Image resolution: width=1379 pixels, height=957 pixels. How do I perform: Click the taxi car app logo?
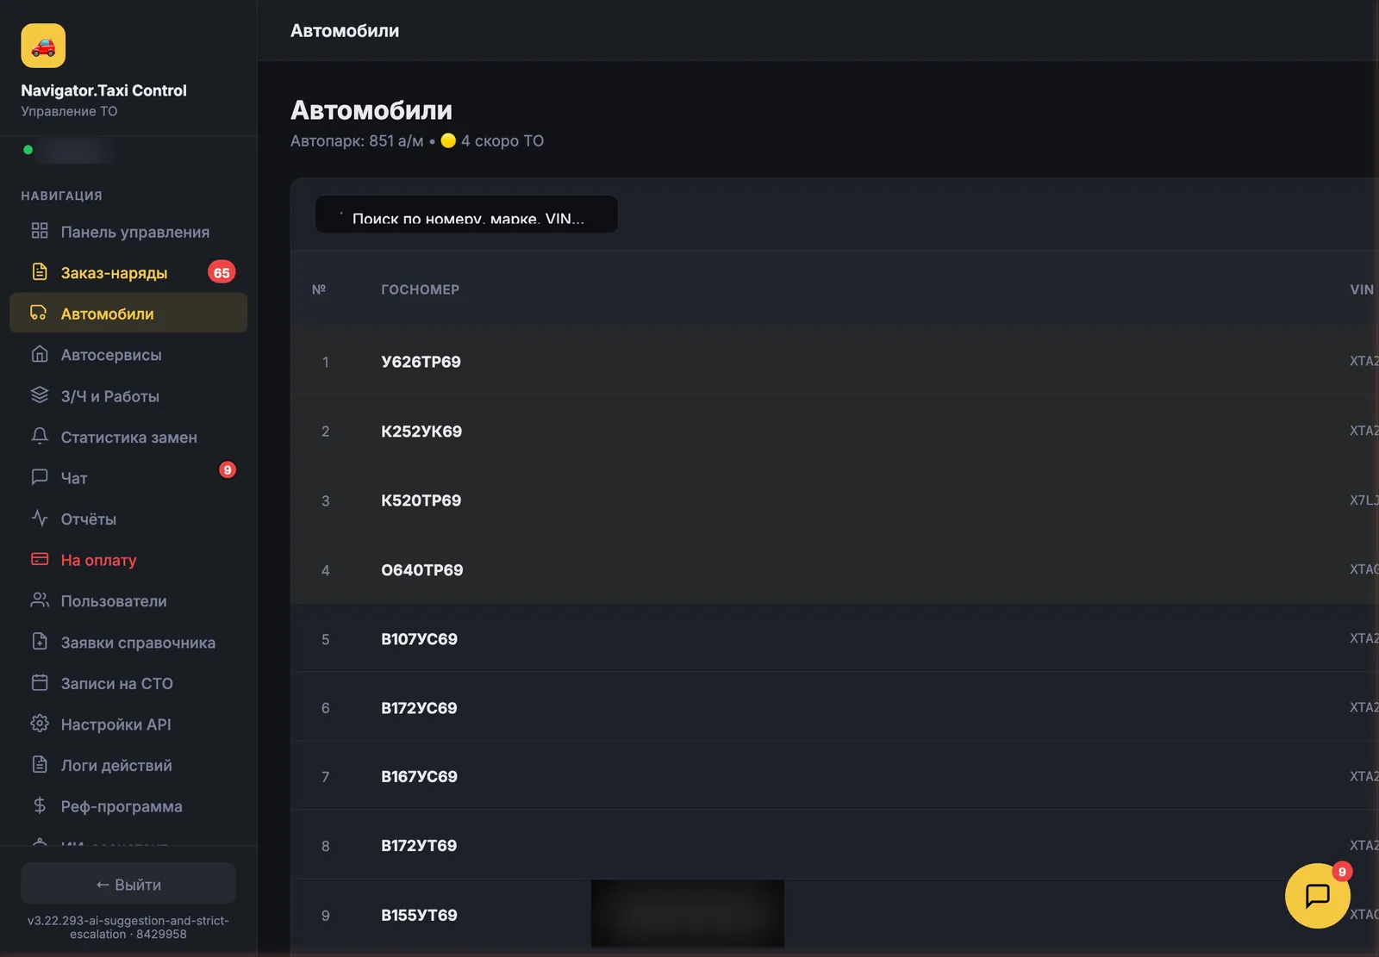43,46
